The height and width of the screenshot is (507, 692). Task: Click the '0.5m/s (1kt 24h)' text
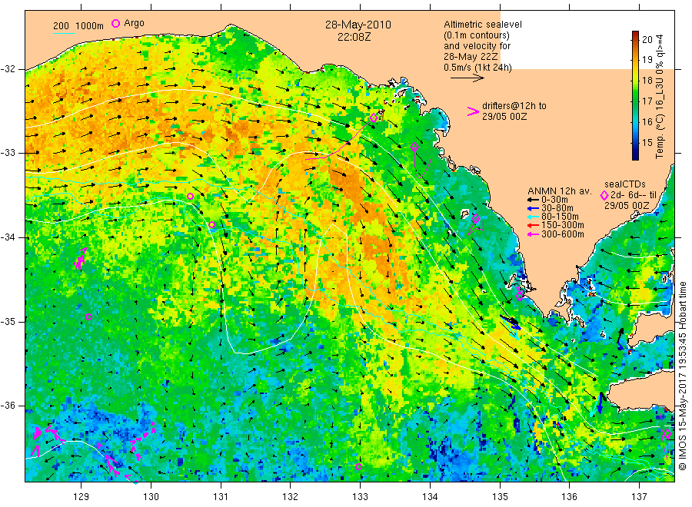pyautogui.click(x=477, y=68)
